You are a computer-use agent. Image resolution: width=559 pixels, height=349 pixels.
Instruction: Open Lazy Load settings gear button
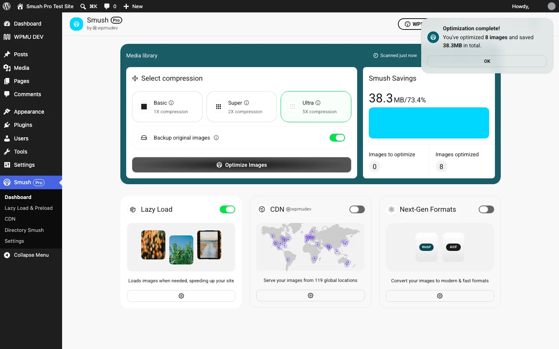(x=181, y=296)
